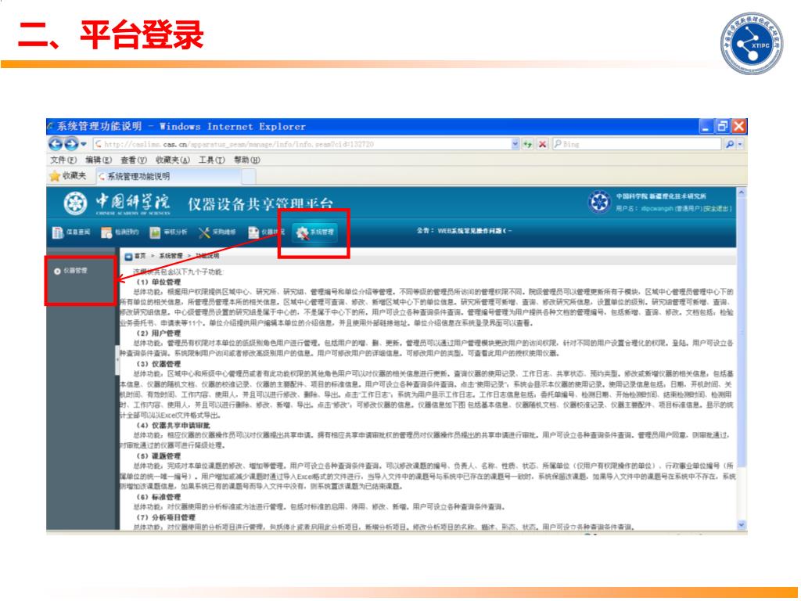Click the page scrollbar up arrow
This screenshot has height=601, width=801.
pos(742,193)
